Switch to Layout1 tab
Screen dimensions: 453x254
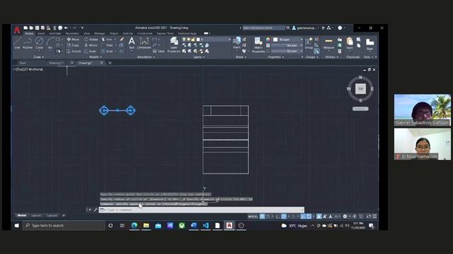36,215
